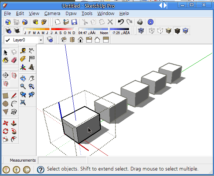Select the Circle drawing tool
This screenshot has height=176, width=214.
point(5,104)
